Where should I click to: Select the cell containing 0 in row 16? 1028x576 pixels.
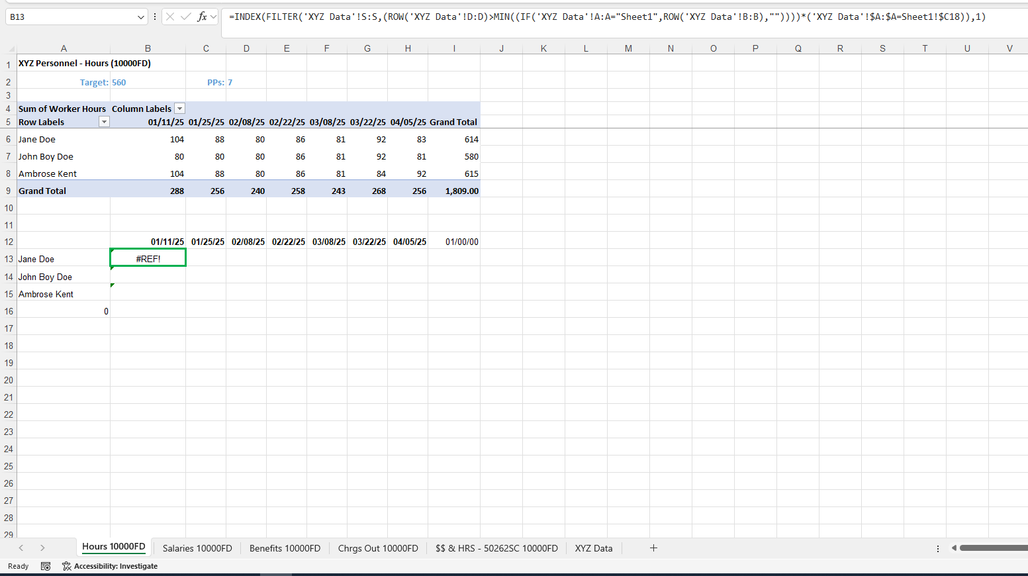click(x=64, y=312)
